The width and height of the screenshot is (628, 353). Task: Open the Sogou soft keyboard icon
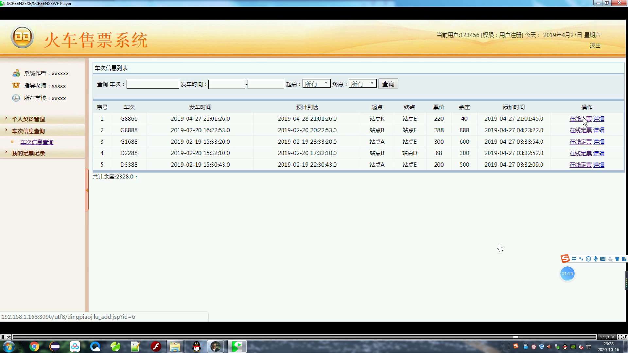point(603,259)
